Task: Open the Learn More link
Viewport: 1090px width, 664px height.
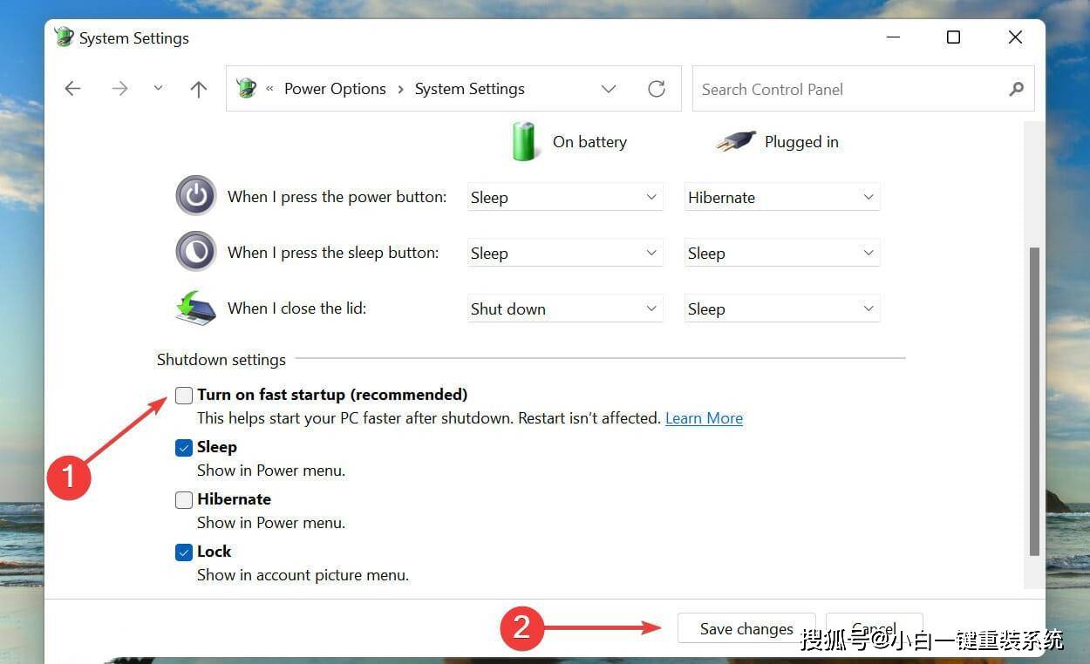Action: pyautogui.click(x=704, y=418)
